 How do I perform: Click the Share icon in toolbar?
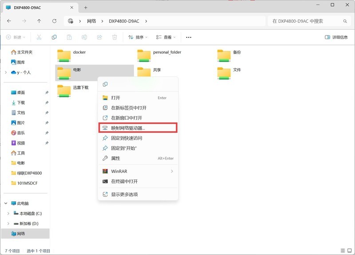(99, 37)
